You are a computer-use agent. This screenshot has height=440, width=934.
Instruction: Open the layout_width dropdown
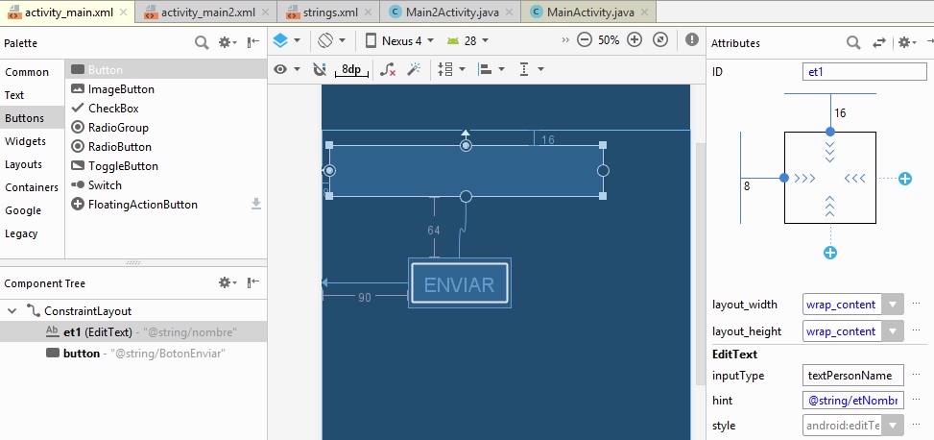click(892, 305)
